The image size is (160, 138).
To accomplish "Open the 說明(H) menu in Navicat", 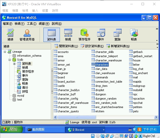I will point(57,24).
